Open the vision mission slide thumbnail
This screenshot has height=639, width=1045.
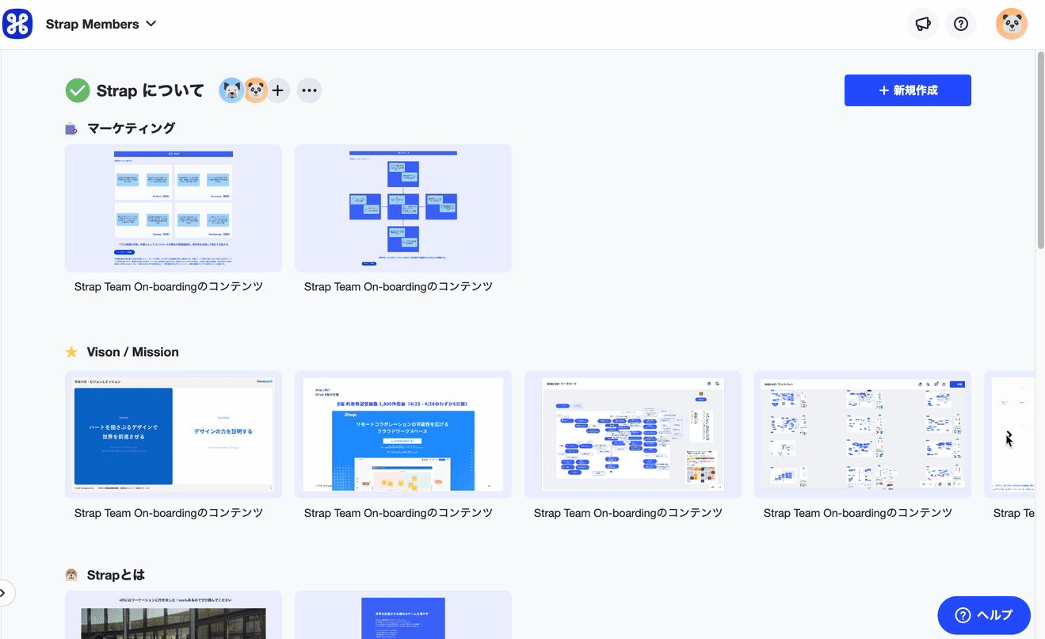click(174, 434)
